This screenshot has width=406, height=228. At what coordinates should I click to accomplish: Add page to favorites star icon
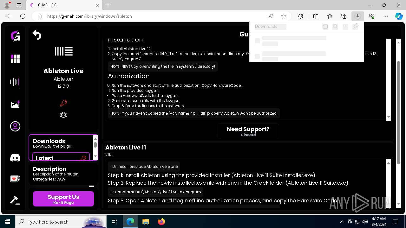tap(284, 16)
